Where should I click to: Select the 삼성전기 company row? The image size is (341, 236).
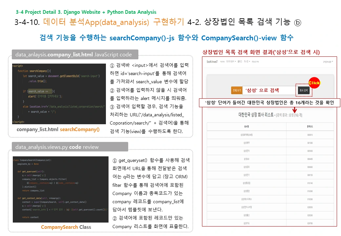click(270, 175)
